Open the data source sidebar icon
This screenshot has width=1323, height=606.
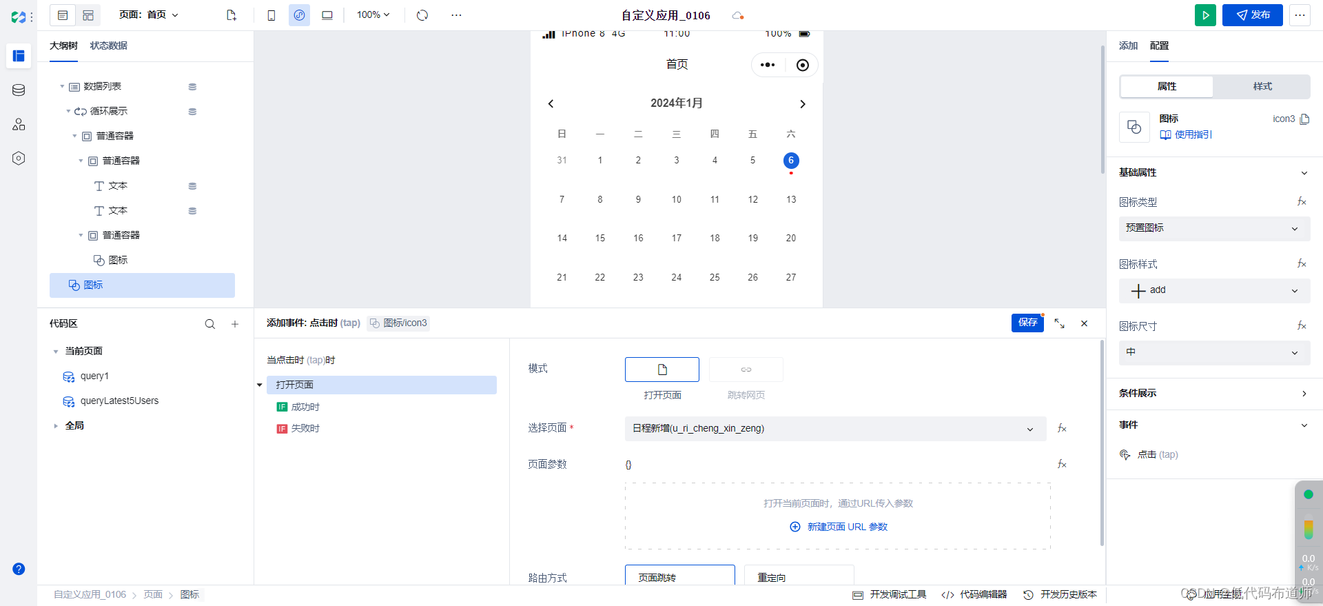(19, 90)
